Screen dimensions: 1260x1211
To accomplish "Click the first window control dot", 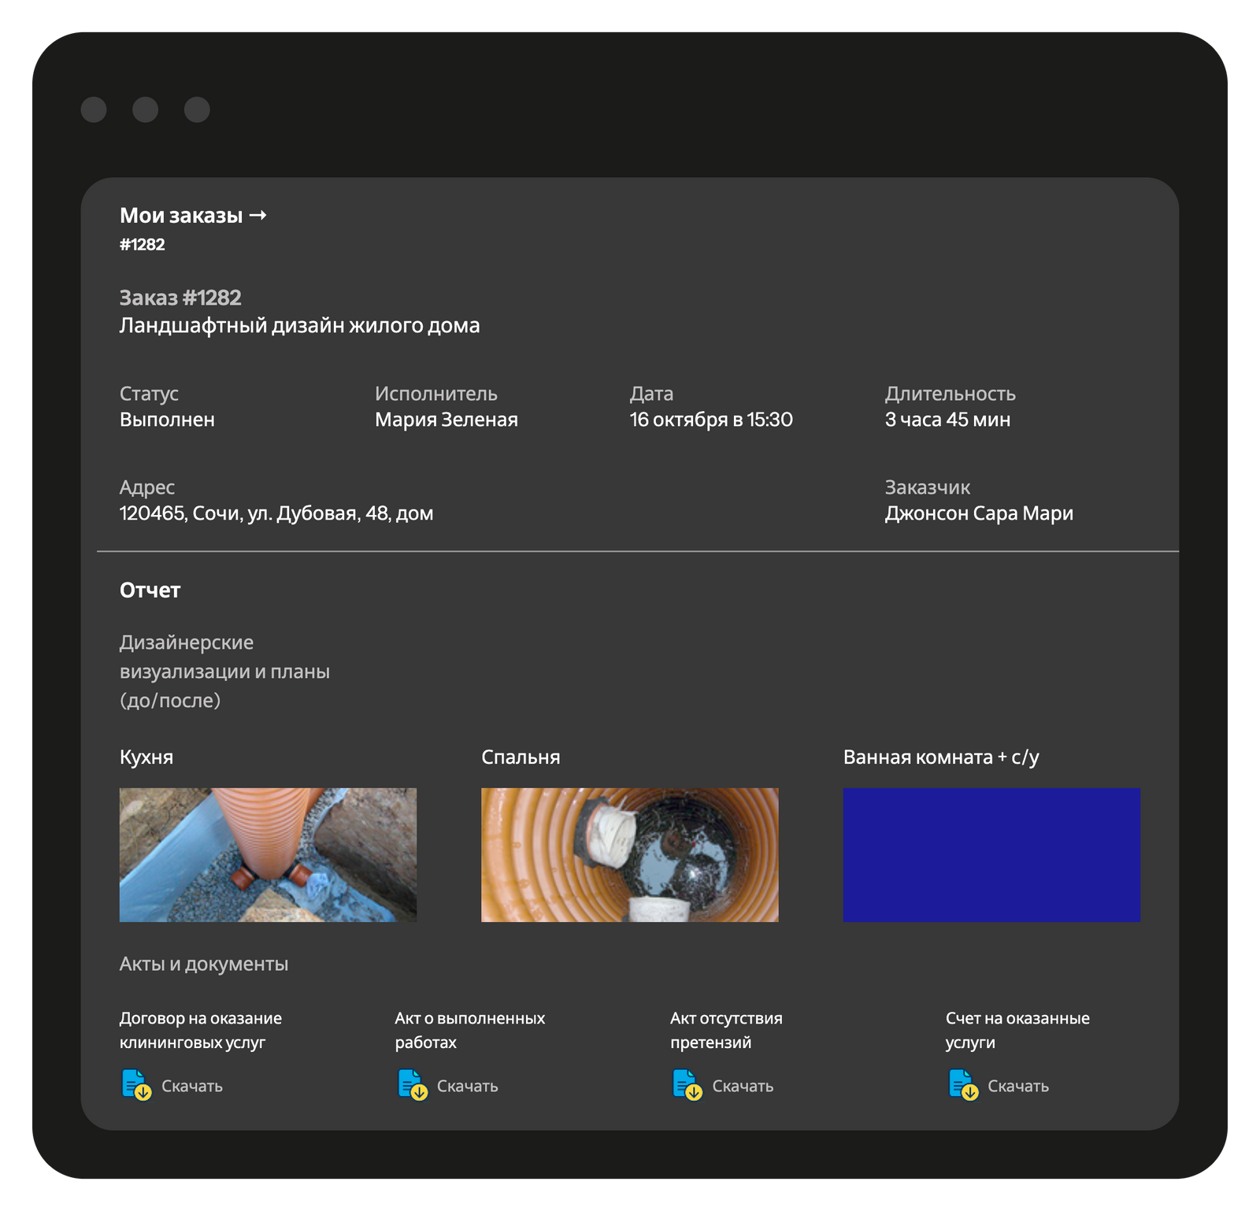I will [94, 109].
